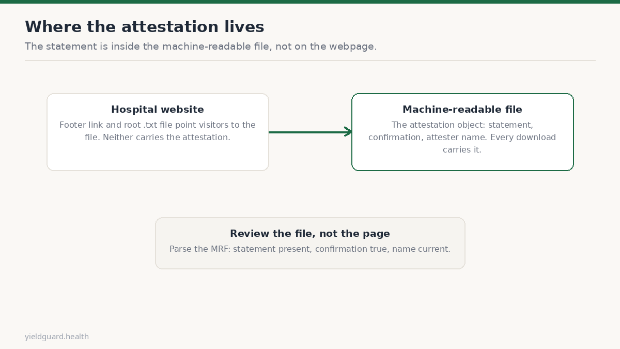The height and width of the screenshot is (349, 620).
Task: Click the 'The attestation object' description text
Action: pyautogui.click(x=462, y=138)
